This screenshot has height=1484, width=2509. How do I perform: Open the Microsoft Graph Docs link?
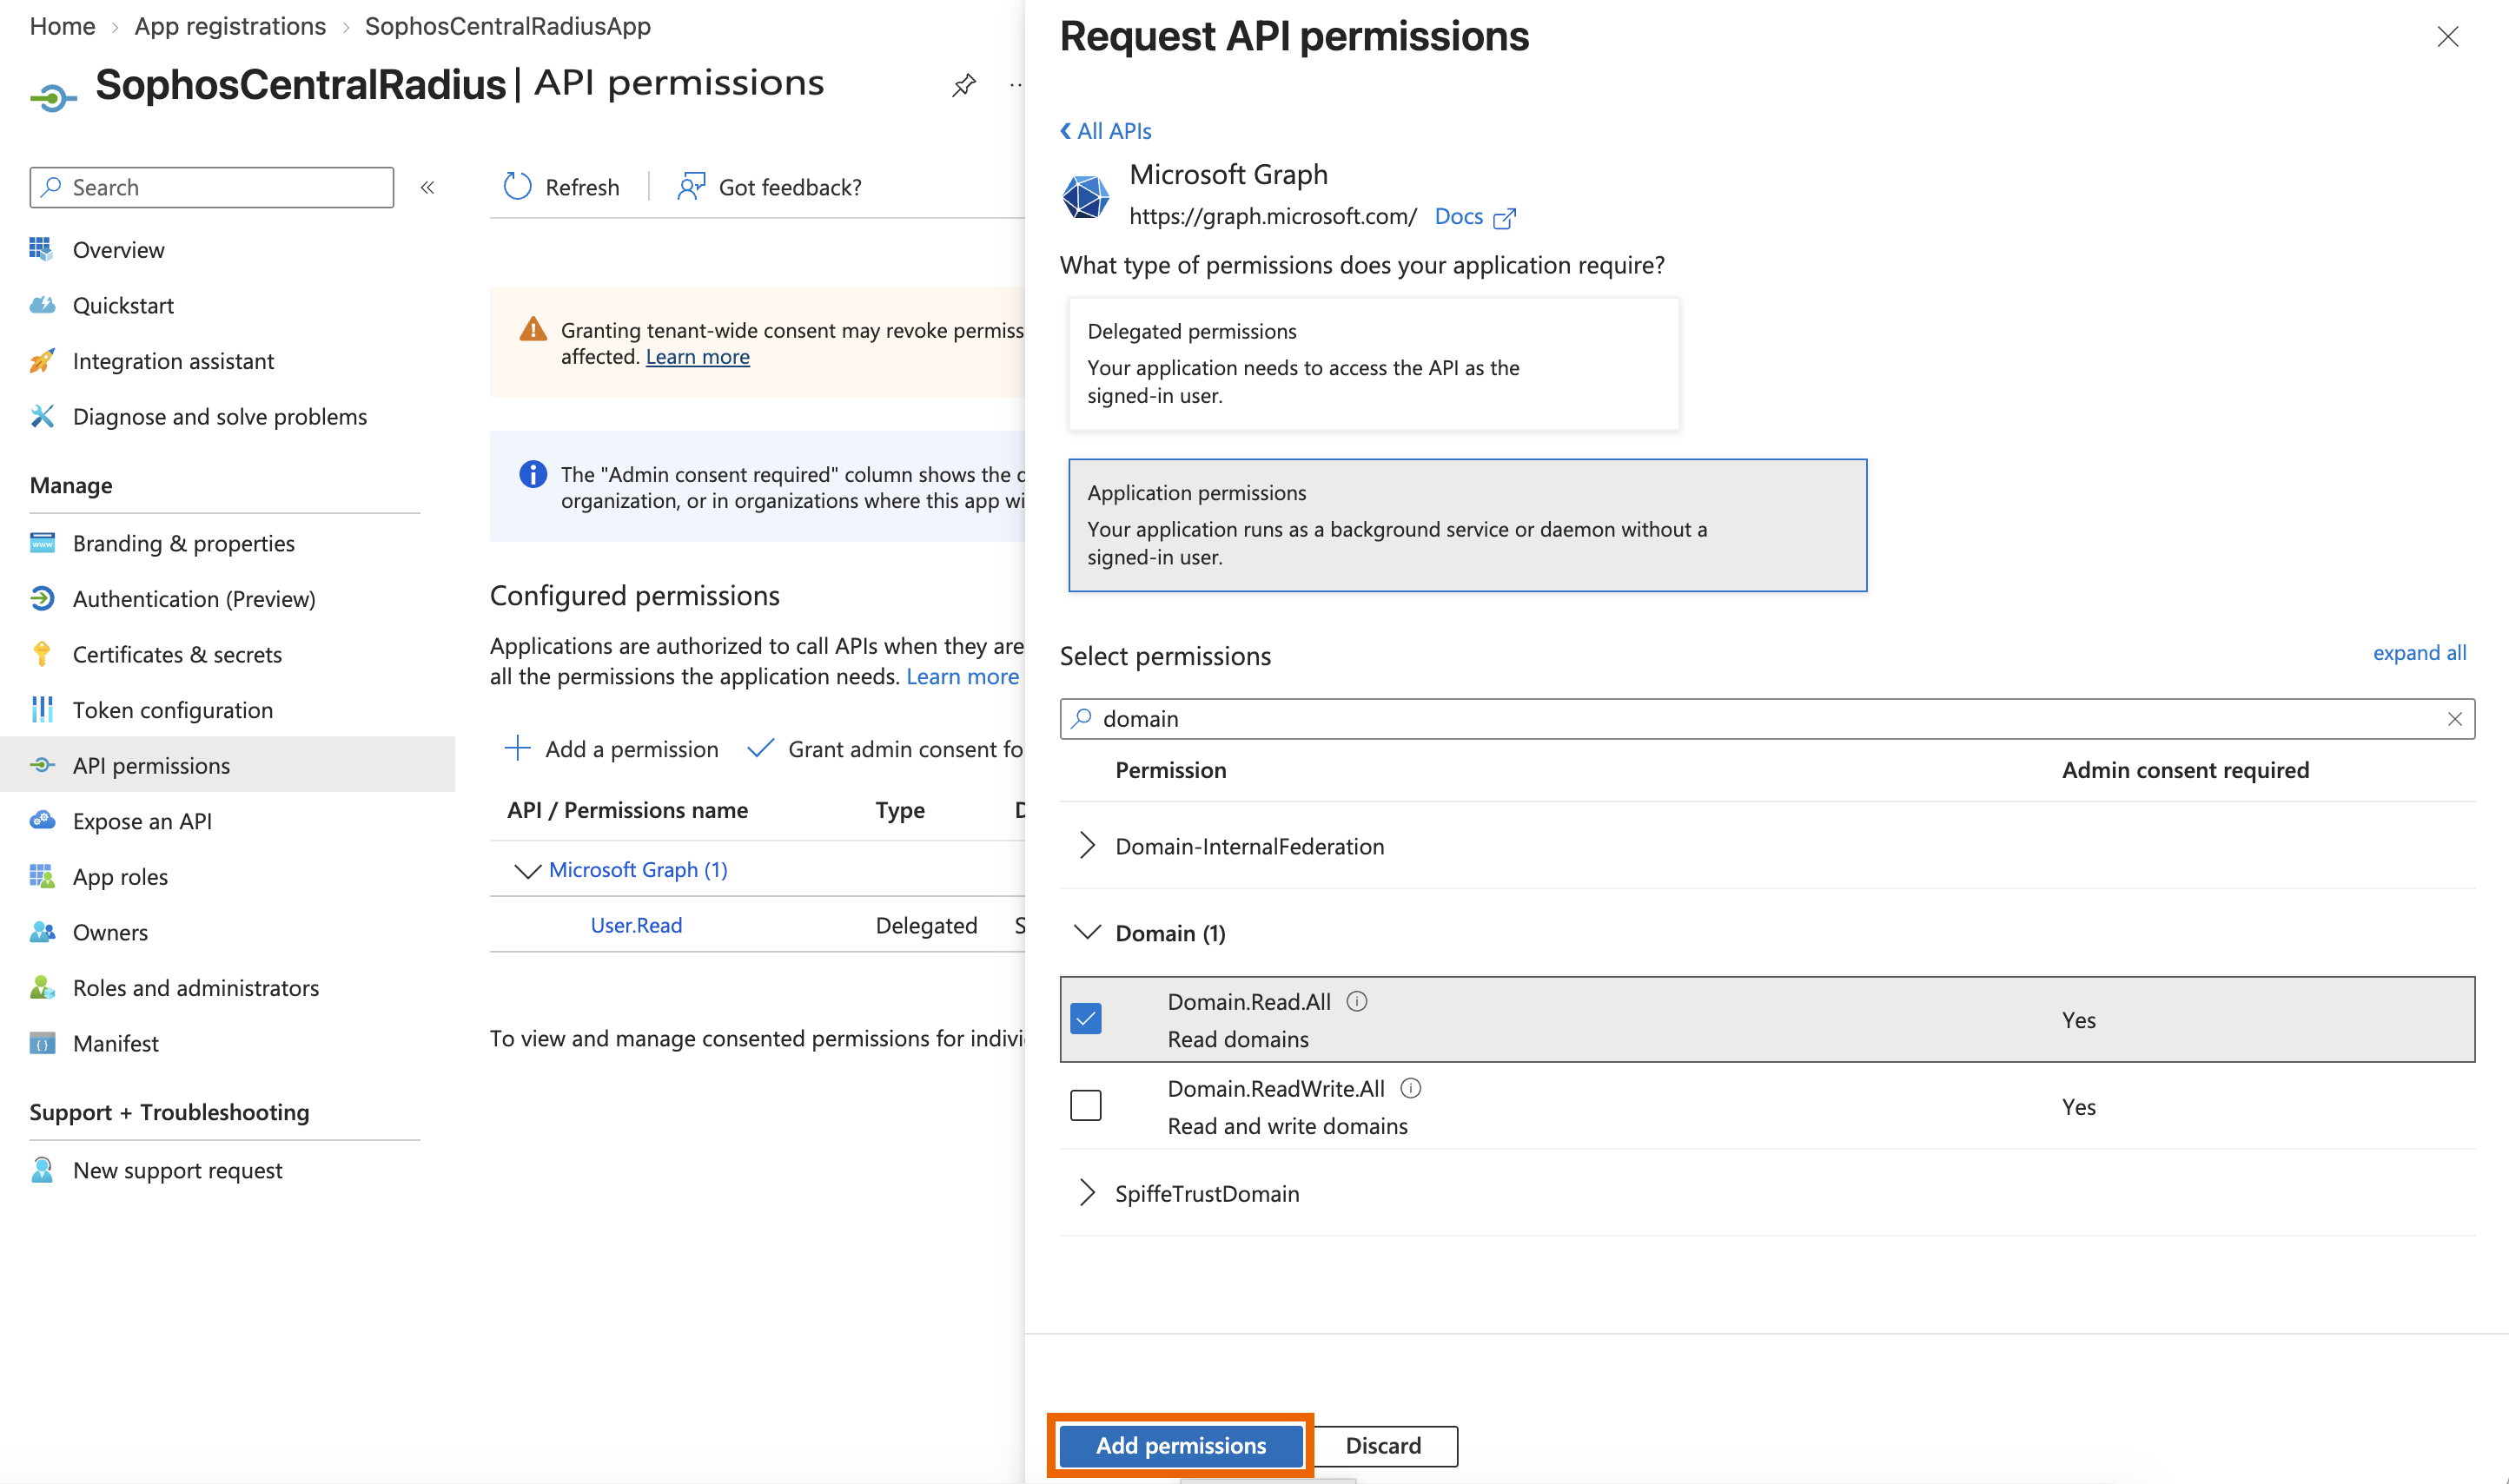pyautogui.click(x=1474, y=216)
